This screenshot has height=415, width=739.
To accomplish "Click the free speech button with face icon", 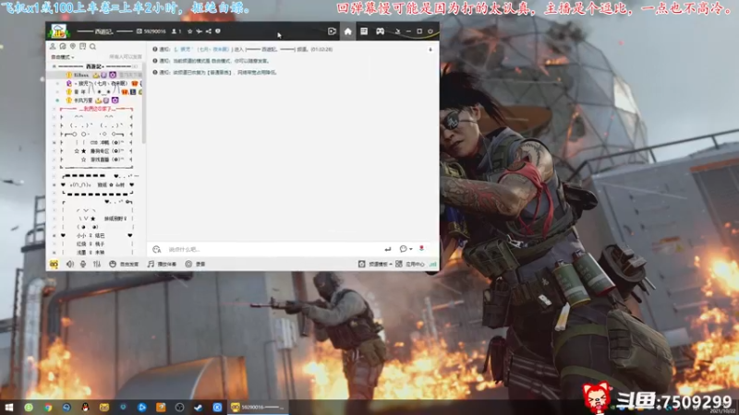I will point(124,264).
